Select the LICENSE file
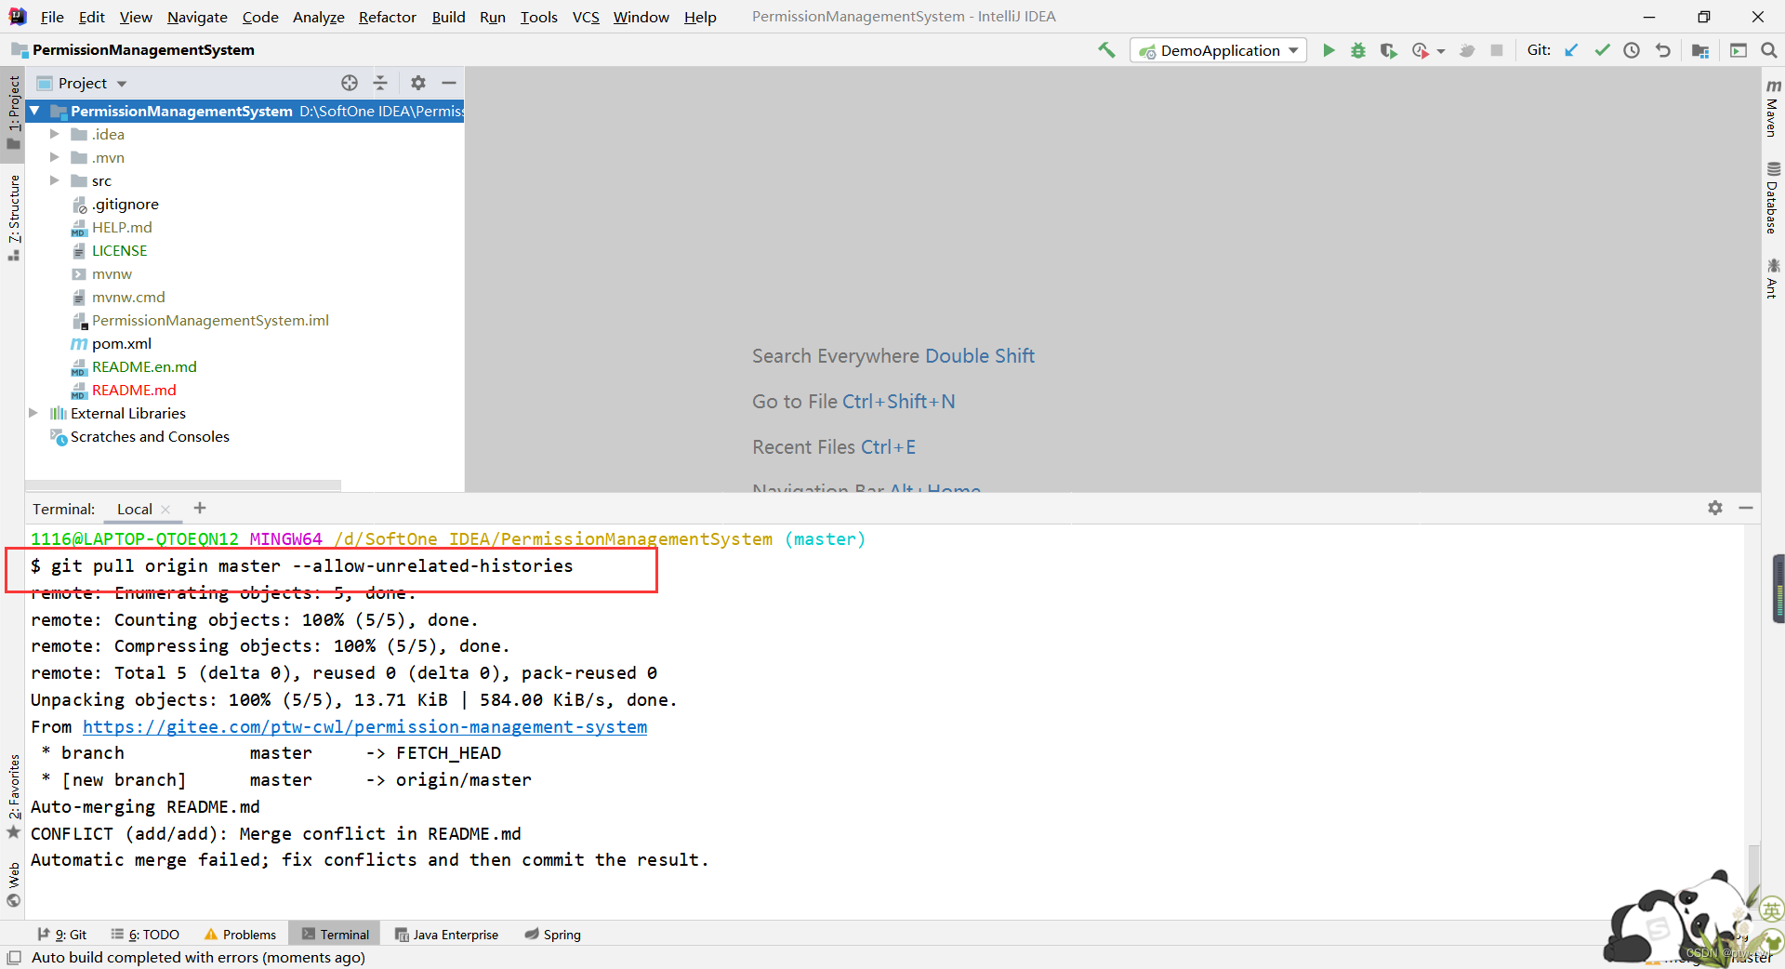Image resolution: width=1785 pixels, height=969 pixels. (119, 250)
